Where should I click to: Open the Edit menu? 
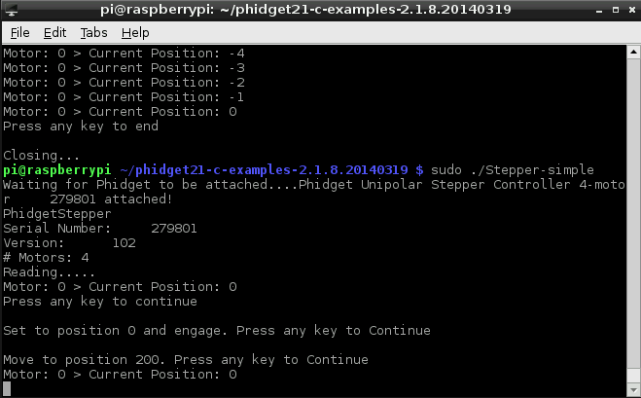point(54,33)
